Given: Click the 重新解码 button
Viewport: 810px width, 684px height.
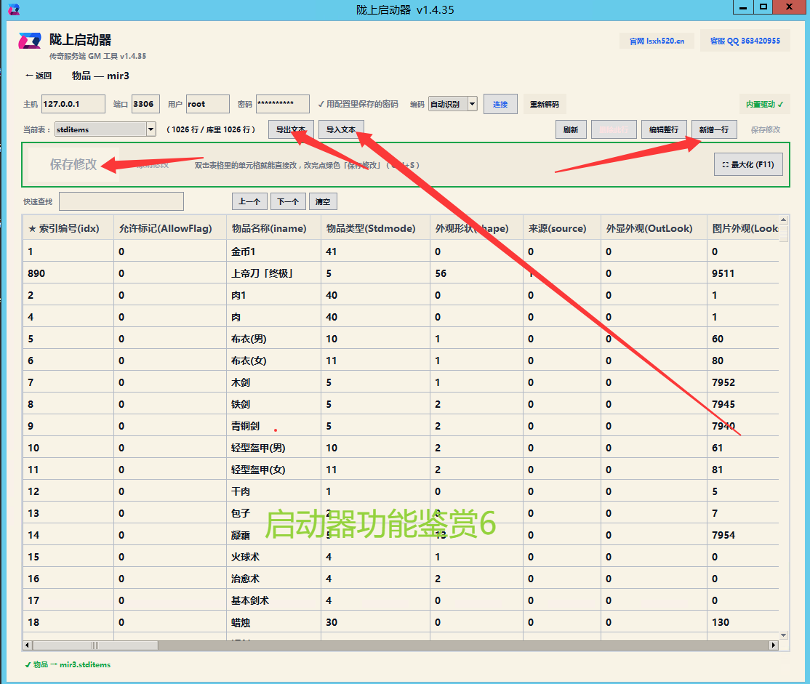Looking at the screenshot, I should point(545,105).
